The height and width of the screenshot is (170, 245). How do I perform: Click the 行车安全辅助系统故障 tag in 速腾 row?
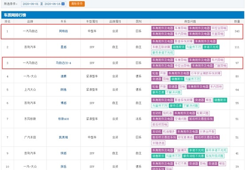pyautogui.click(x=206, y=73)
